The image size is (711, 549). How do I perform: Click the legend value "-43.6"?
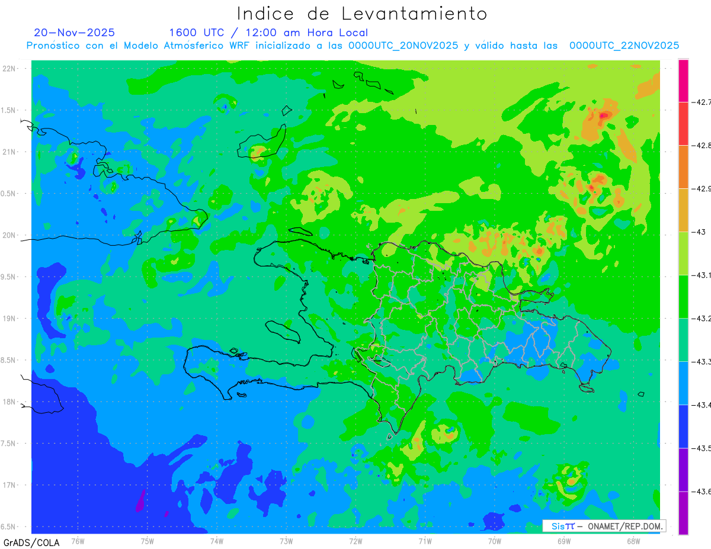(x=702, y=491)
